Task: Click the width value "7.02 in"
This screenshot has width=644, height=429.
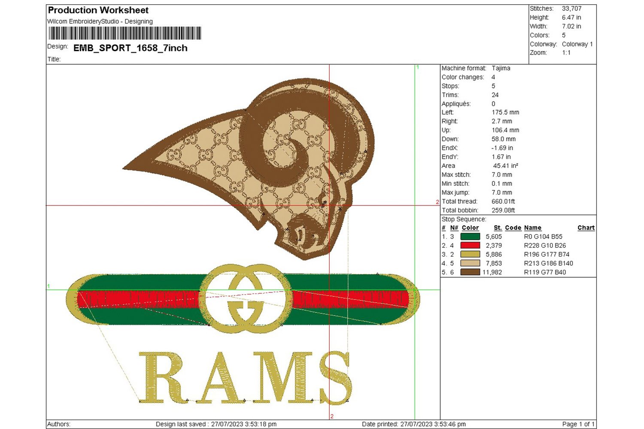Action: coord(571,26)
